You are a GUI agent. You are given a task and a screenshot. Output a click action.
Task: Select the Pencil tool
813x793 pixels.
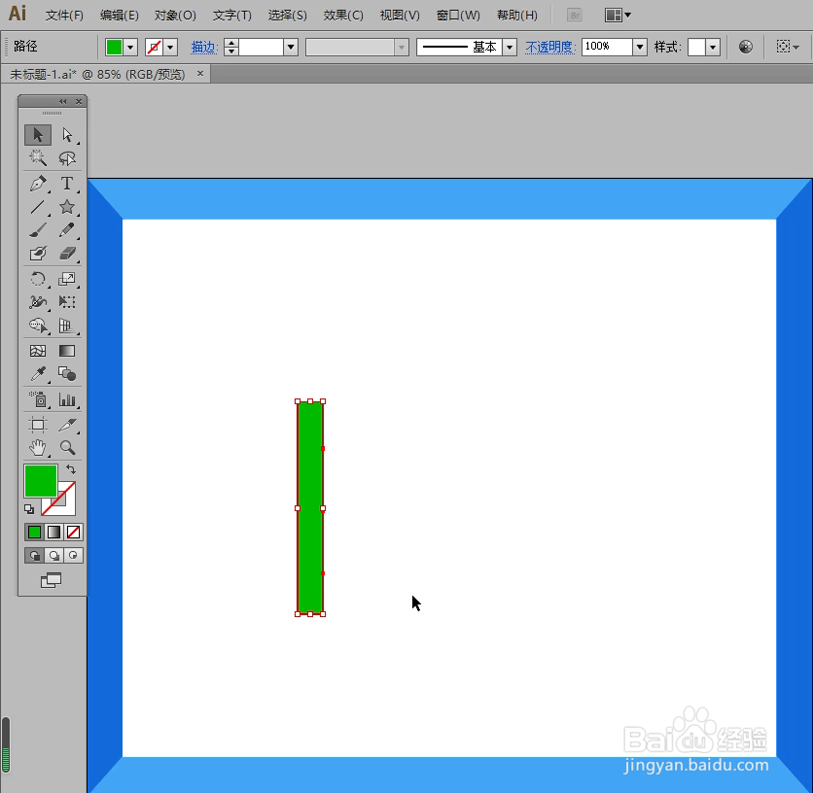(67, 230)
